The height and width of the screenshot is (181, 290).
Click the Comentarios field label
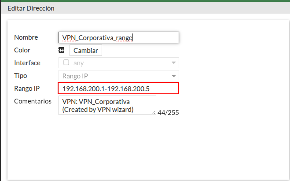coord(33,101)
